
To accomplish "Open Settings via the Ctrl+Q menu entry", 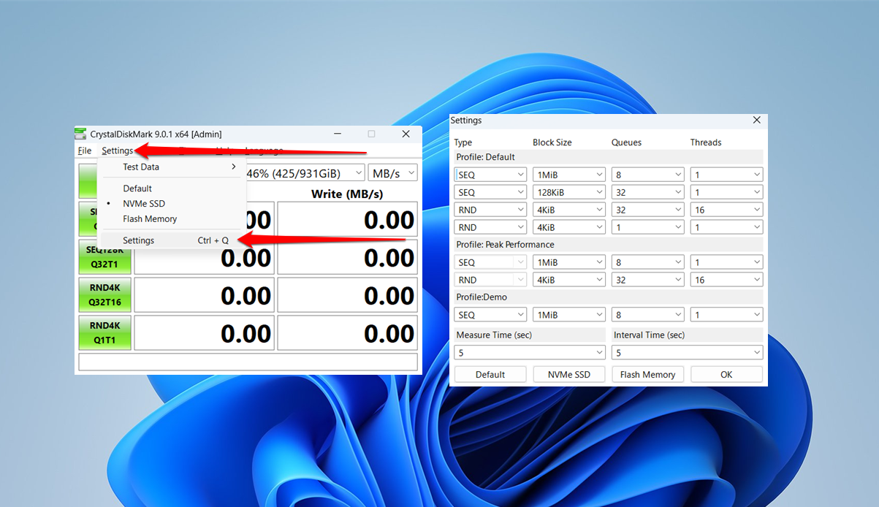I will (x=139, y=240).
